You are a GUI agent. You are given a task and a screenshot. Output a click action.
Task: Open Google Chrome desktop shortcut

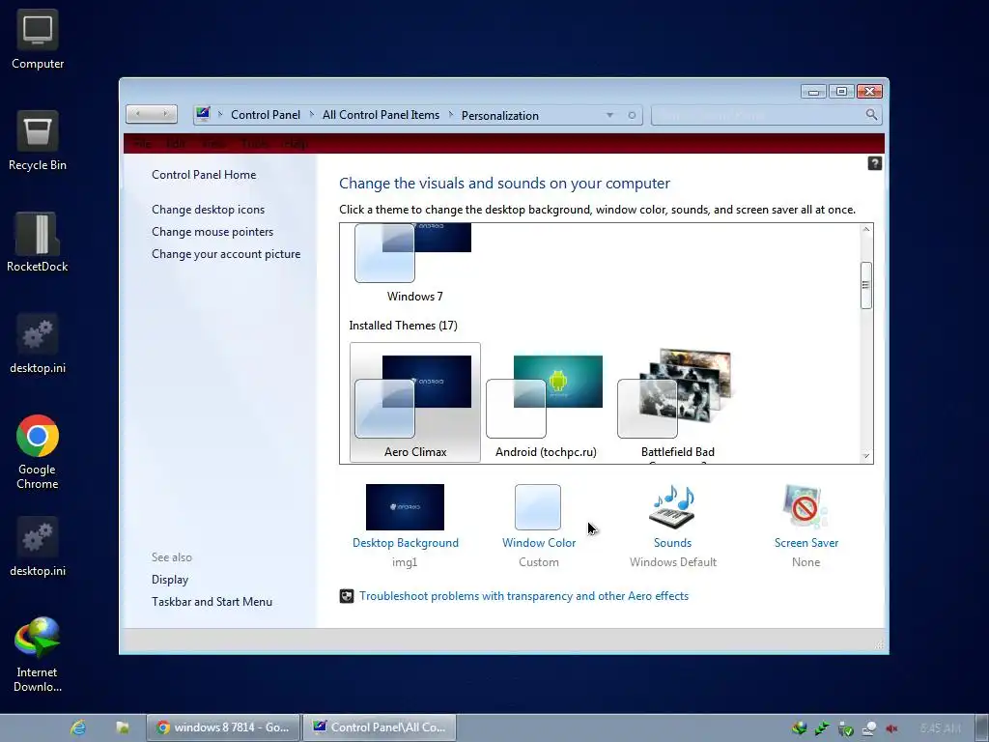point(38,452)
